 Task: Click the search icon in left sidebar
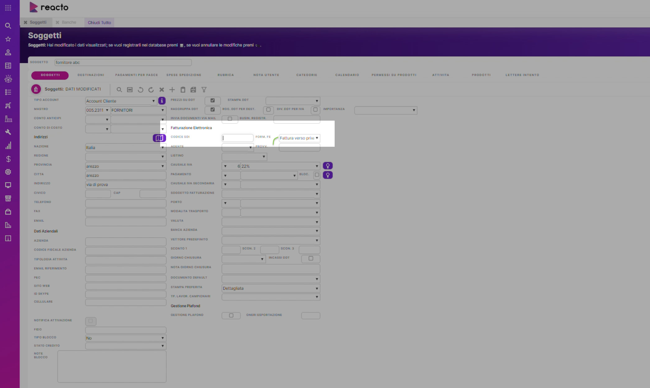(x=8, y=26)
